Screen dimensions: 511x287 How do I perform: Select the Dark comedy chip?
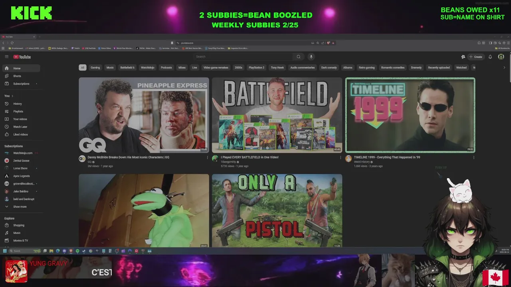point(329,67)
